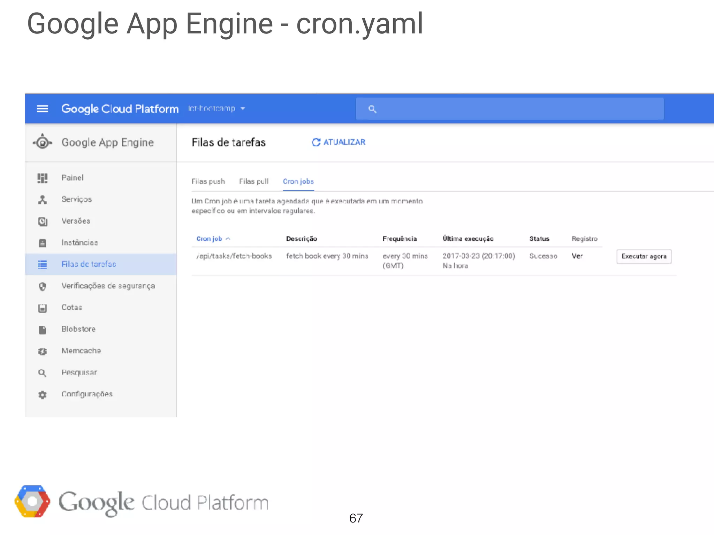Click the ATUALIZAR refresh button
This screenshot has height=535, width=714.
point(339,142)
